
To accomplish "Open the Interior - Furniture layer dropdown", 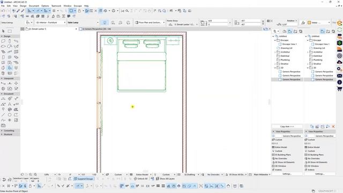I will pyautogui.click(x=50, y=23).
